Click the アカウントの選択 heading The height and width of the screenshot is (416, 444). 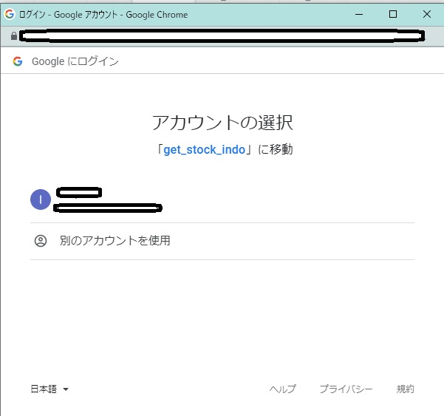(222, 123)
